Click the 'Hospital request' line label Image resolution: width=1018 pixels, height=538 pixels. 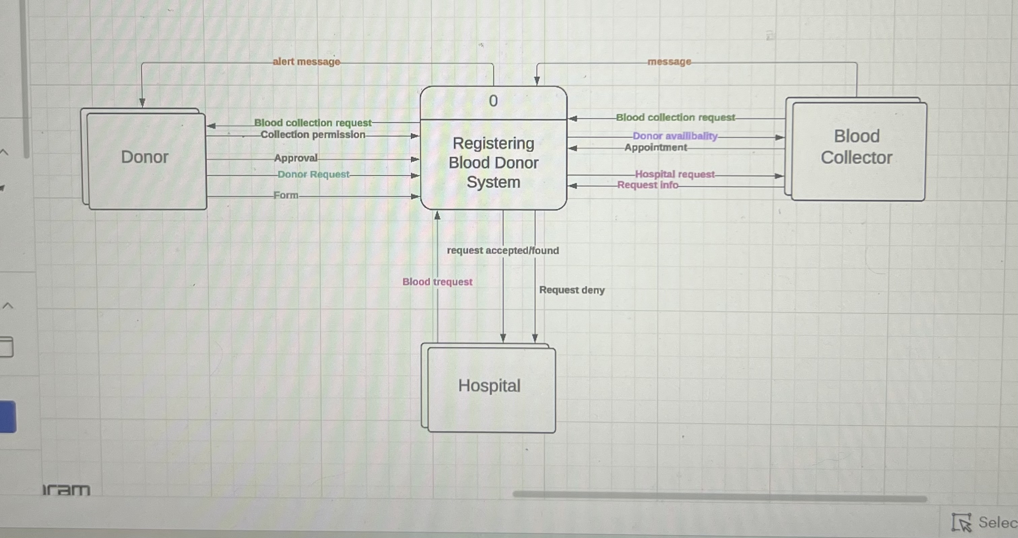point(674,174)
